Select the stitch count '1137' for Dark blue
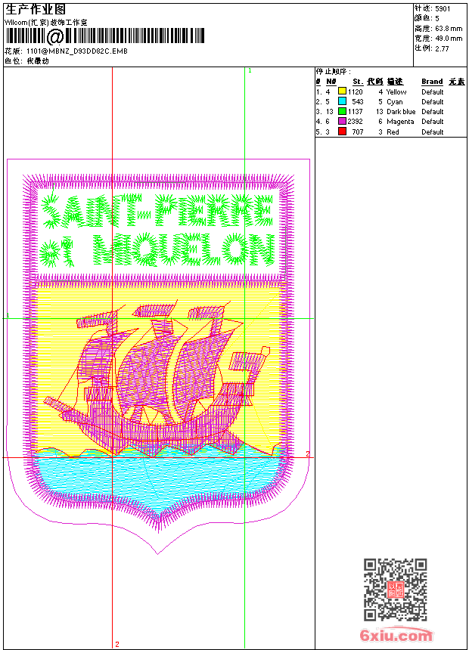 click(x=356, y=112)
